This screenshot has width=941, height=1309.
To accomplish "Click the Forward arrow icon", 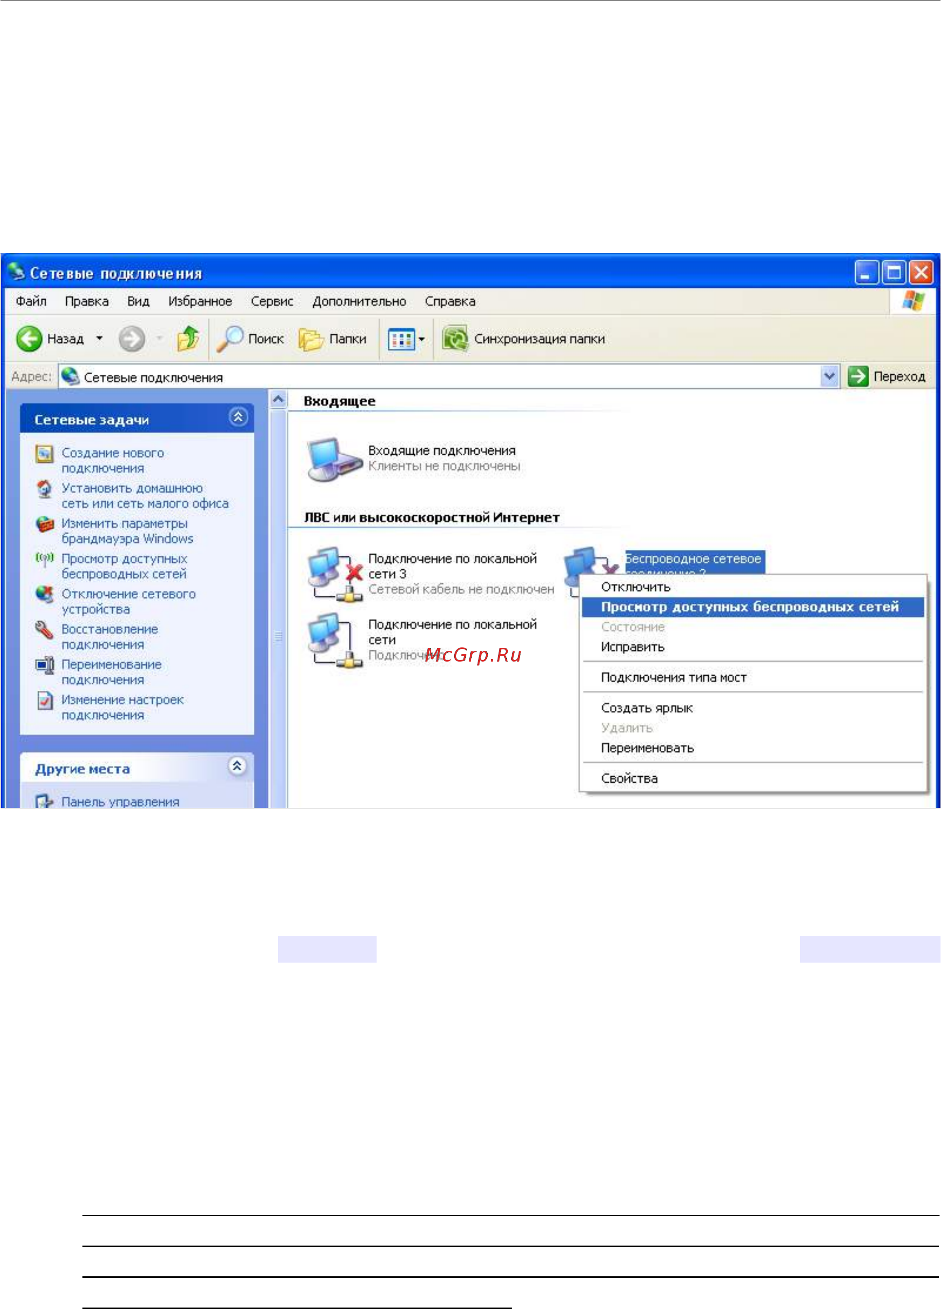I will click(x=132, y=338).
